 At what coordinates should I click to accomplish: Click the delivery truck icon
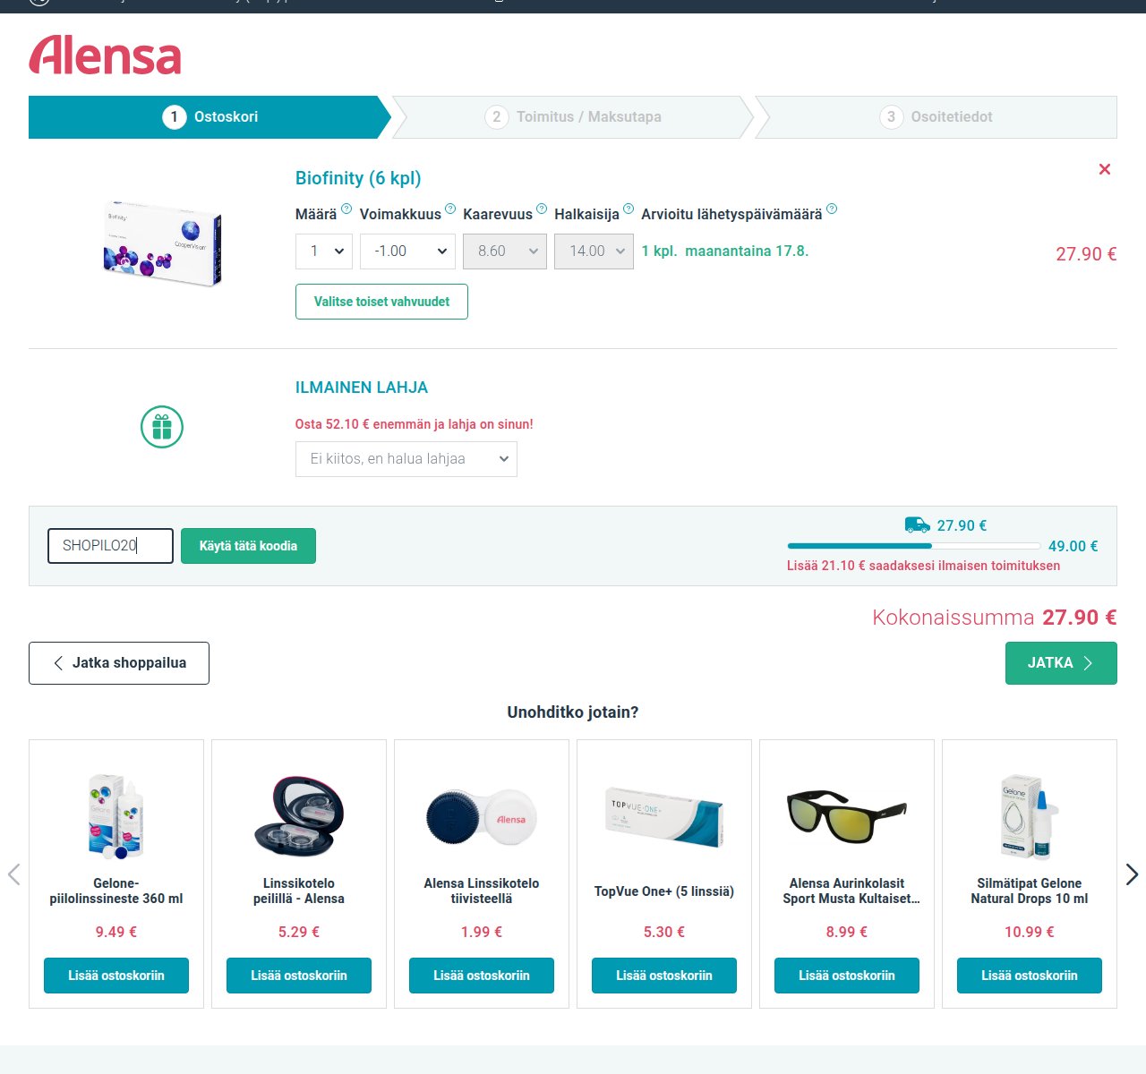pos(917,524)
